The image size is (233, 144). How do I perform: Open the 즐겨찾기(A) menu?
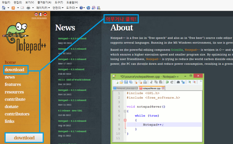point(44,3)
